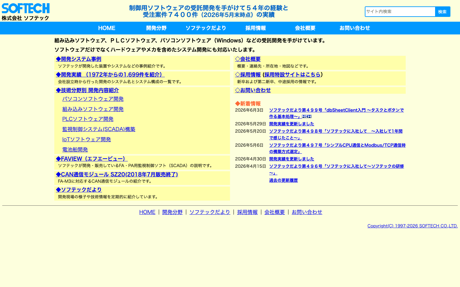Open 会社概要 in the navigation bar

pyautogui.click(x=305, y=28)
